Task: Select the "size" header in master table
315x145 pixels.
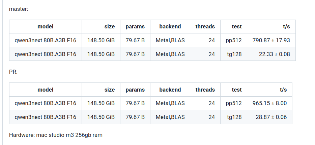Action: [110, 26]
